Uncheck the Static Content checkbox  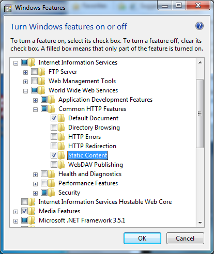pos(54,155)
